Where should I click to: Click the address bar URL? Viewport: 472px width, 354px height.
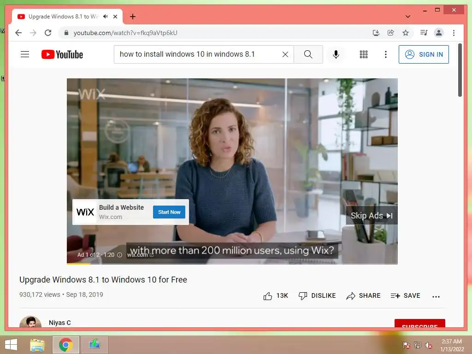125,33
